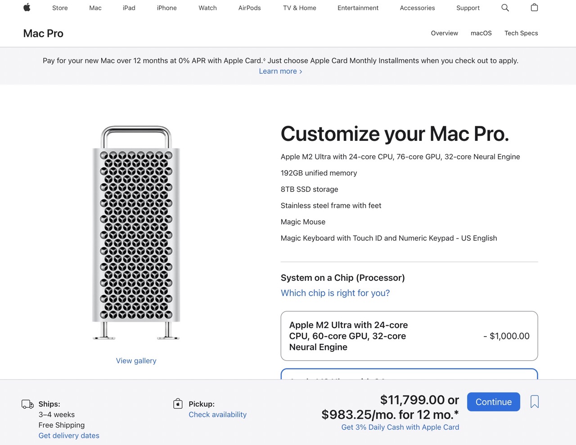This screenshot has height=445, width=576.
Task: Click Which chip is right for you
Action: point(335,293)
